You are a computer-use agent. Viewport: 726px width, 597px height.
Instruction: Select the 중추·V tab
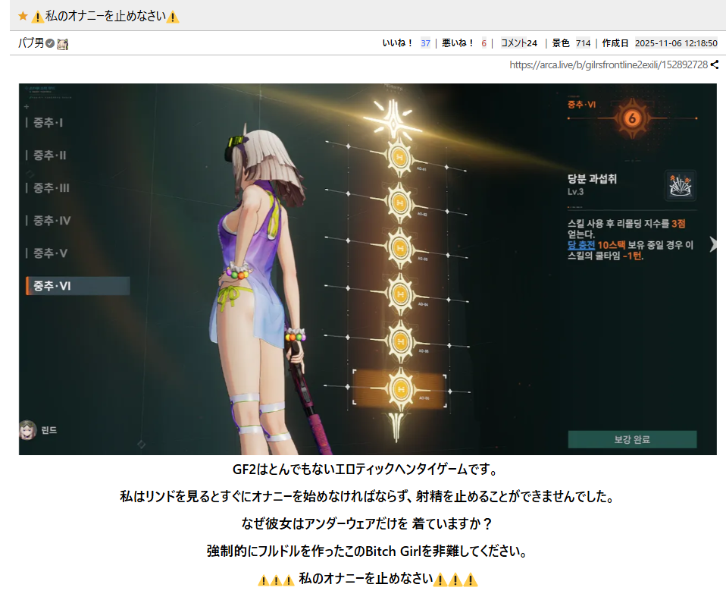(50, 253)
